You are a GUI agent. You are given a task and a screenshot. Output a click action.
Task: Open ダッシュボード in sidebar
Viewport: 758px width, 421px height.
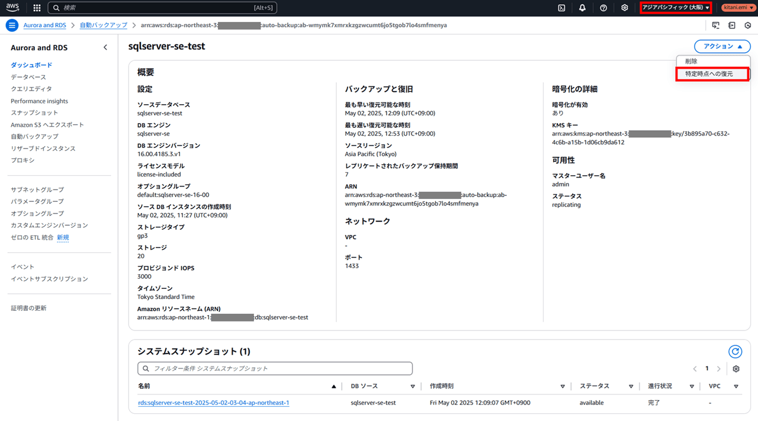[x=31, y=65]
